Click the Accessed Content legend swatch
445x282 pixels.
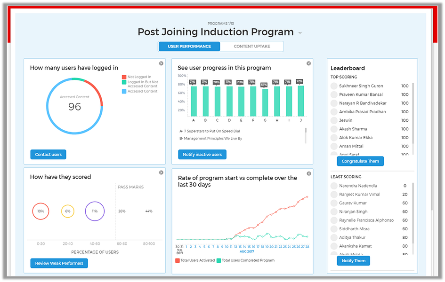(124, 92)
